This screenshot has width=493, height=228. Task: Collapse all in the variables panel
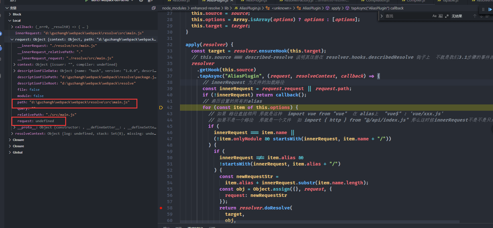[x=154, y=8]
